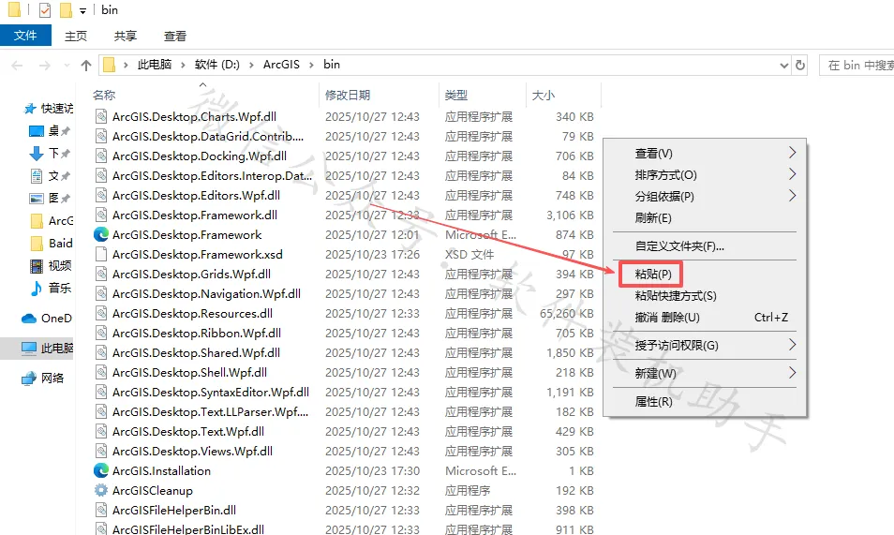The height and width of the screenshot is (535, 894).
Task: Sort by 类型 column header
Action: pyautogui.click(x=456, y=96)
